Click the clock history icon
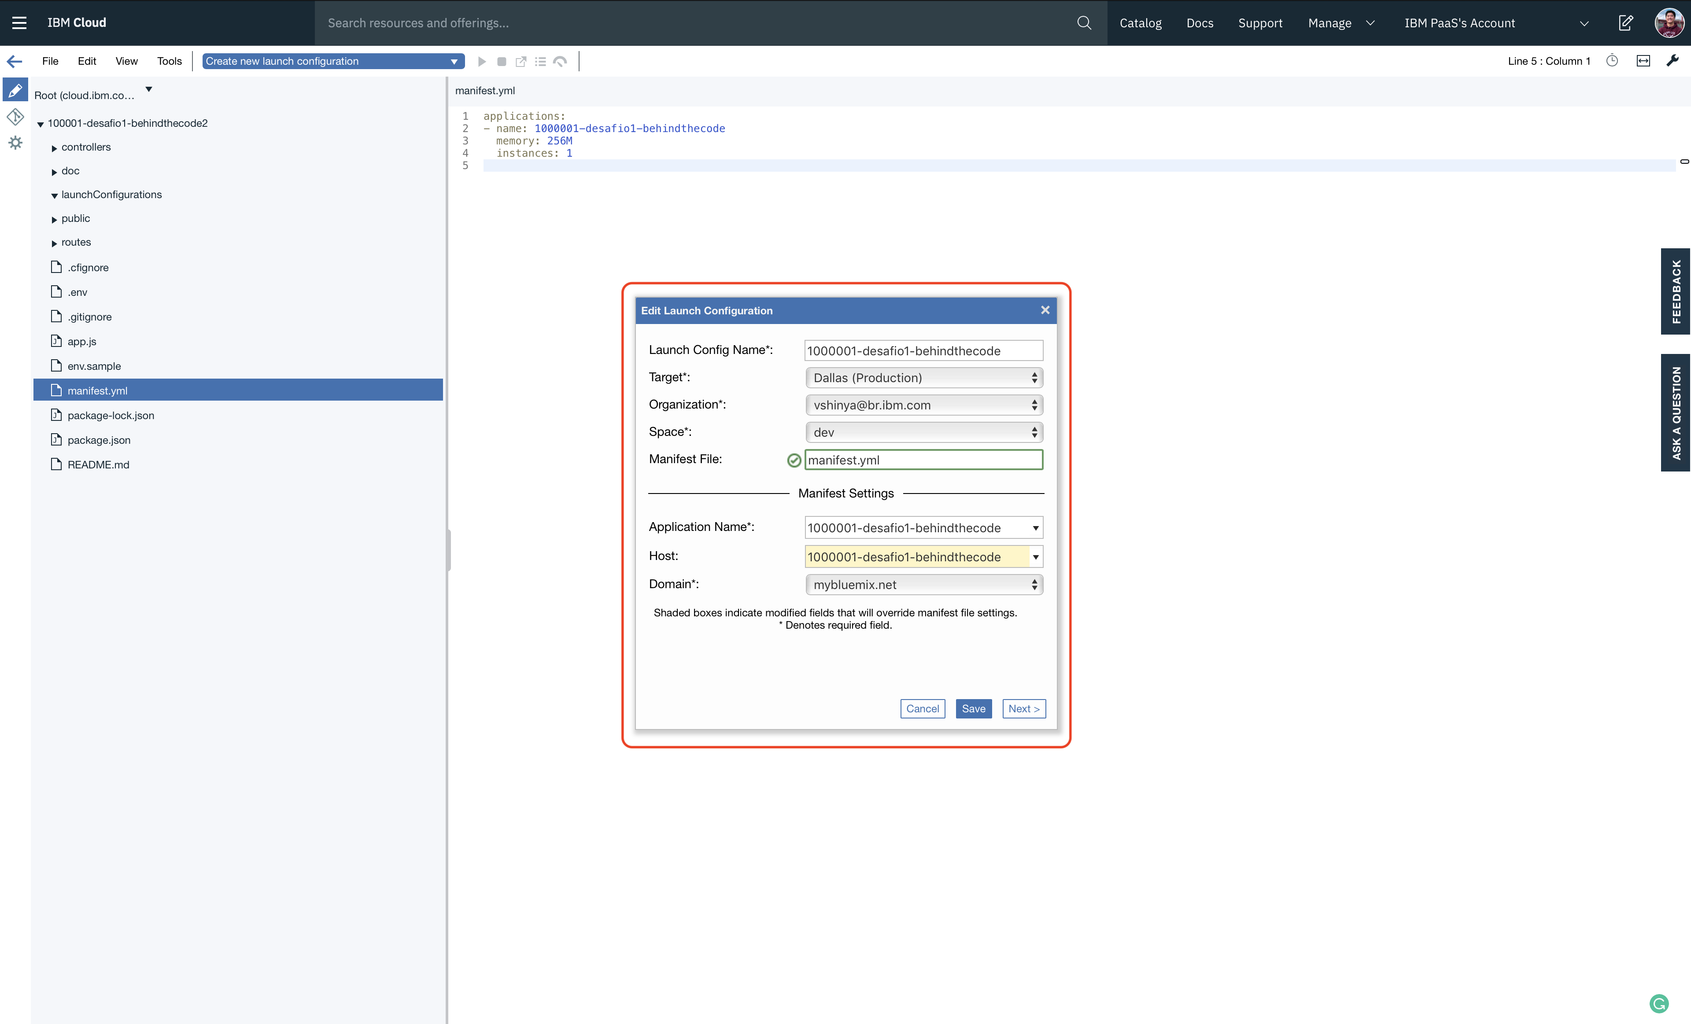 pyautogui.click(x=1612, y=61)
